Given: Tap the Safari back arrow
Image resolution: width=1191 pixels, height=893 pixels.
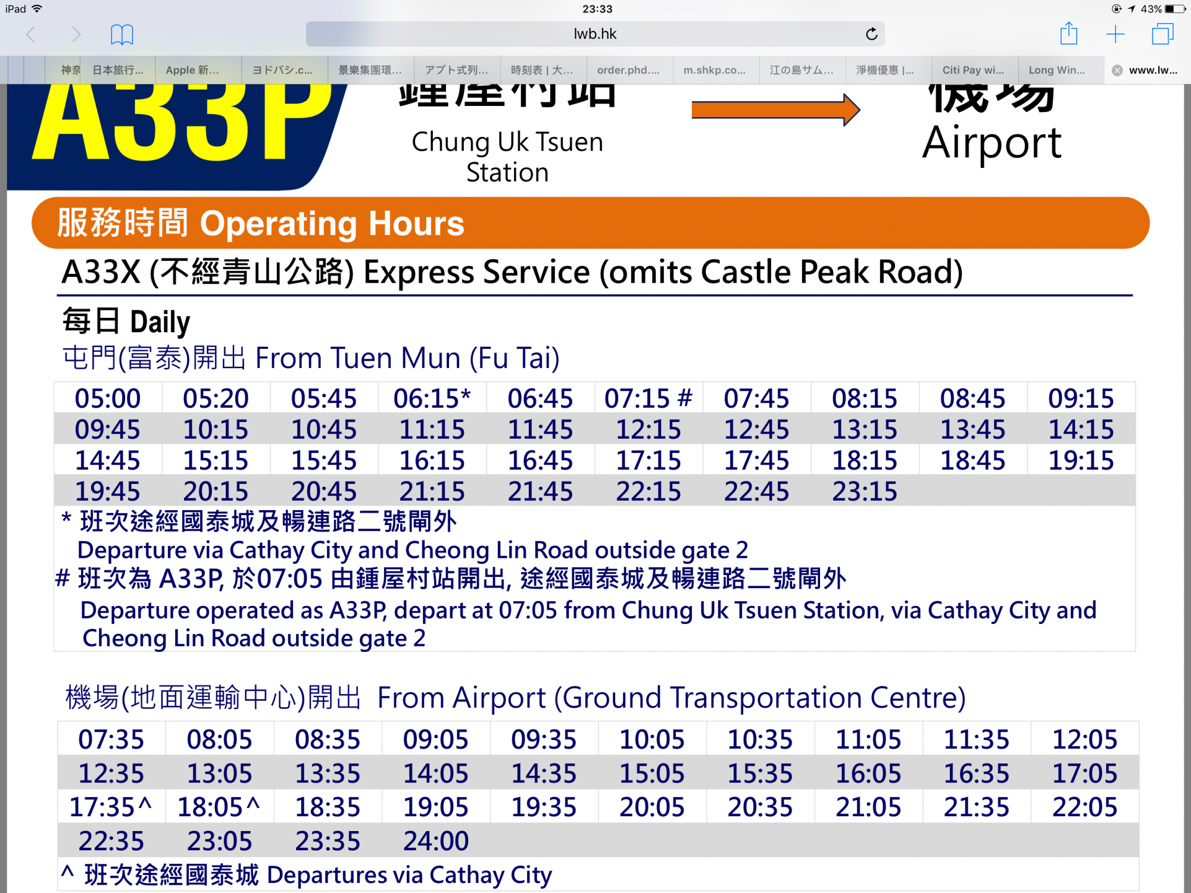Looking at the screenshot, I should pos(31,35).
